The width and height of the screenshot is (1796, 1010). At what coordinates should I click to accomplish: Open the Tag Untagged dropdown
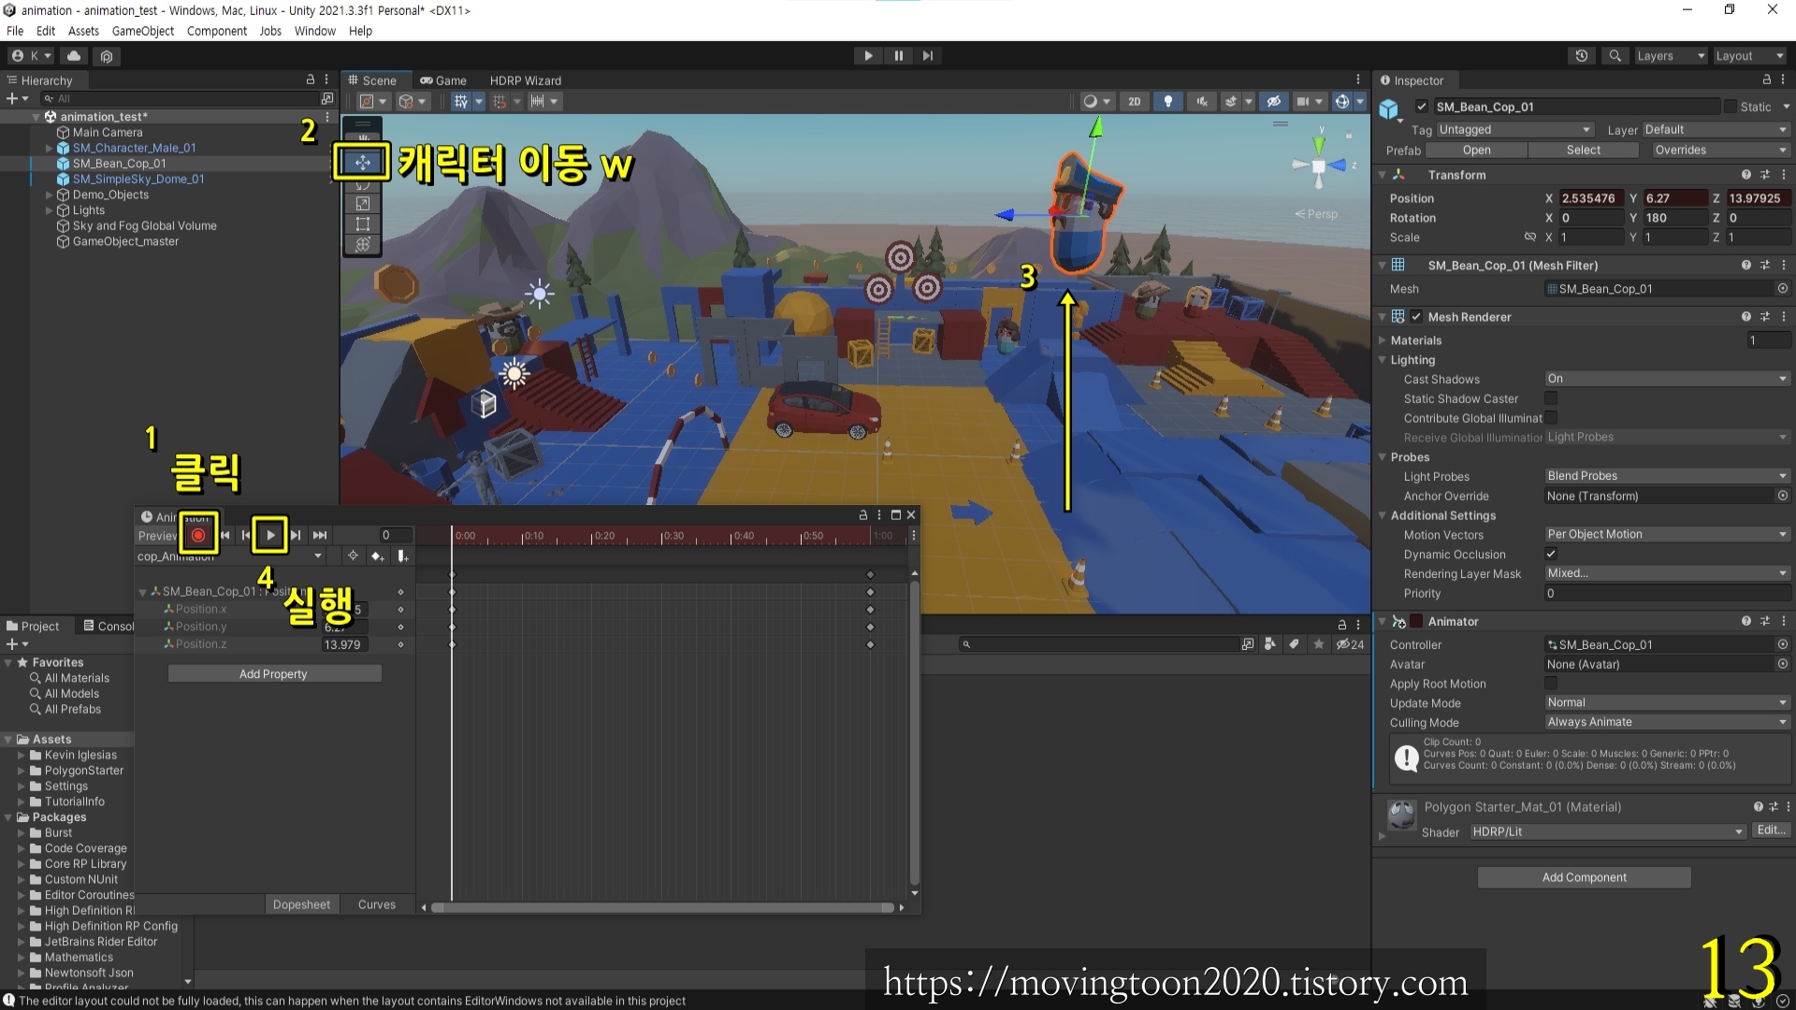click(1514, 130)
